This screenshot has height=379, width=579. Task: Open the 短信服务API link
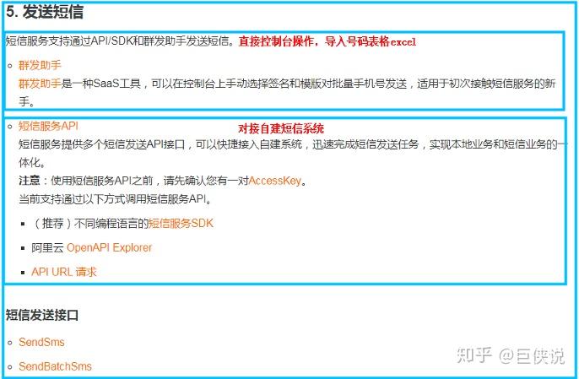48,126
